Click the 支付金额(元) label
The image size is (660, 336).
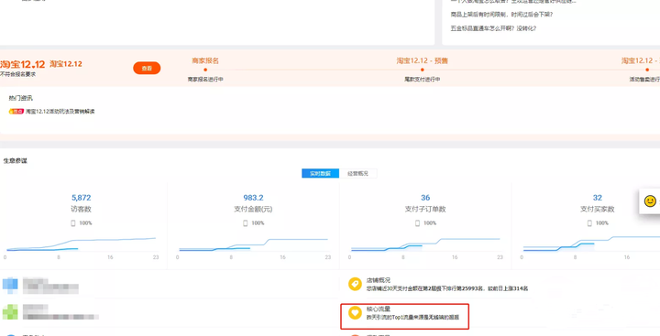coord(253,209)
